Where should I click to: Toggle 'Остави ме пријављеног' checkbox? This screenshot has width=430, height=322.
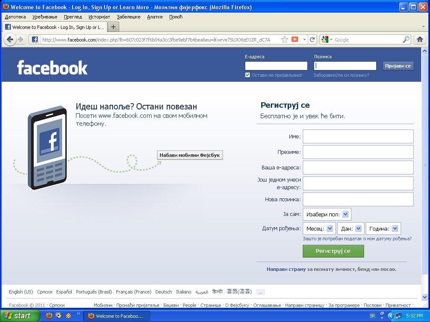pos(247,75)
